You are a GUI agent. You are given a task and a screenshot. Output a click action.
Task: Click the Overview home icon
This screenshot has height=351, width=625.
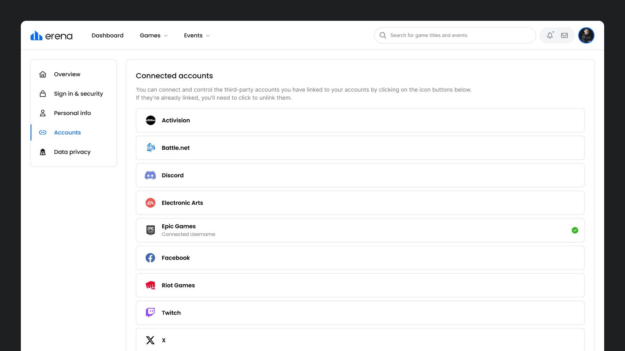tap(43, 74)
